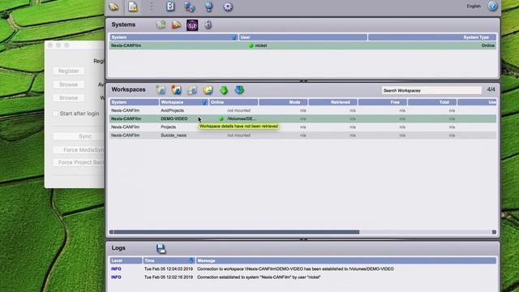Click the 12:02:16 system connection log entry
Viewport: 519px width, 292px height.
[302, 277]
